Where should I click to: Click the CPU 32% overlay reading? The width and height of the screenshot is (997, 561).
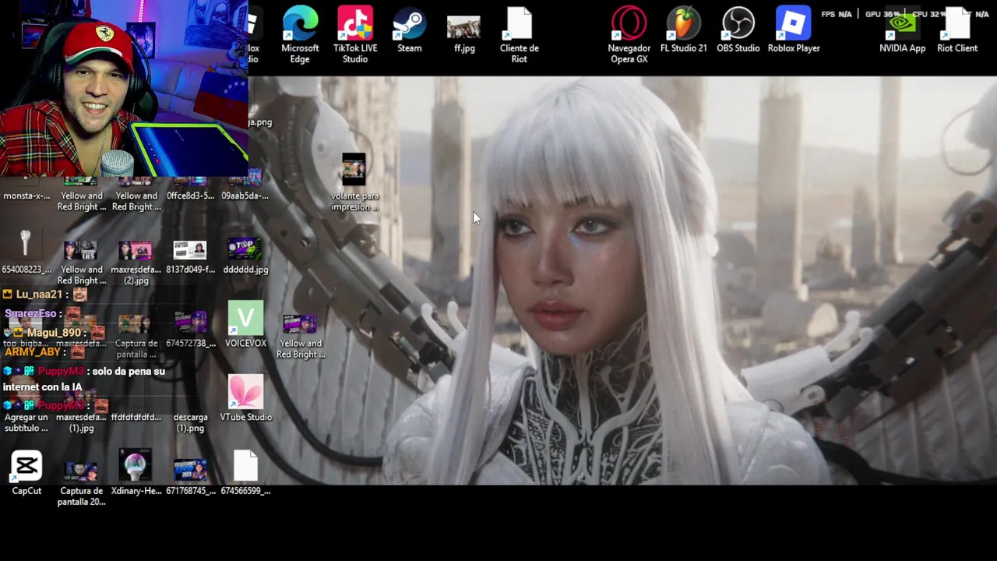tap(928, 14)
